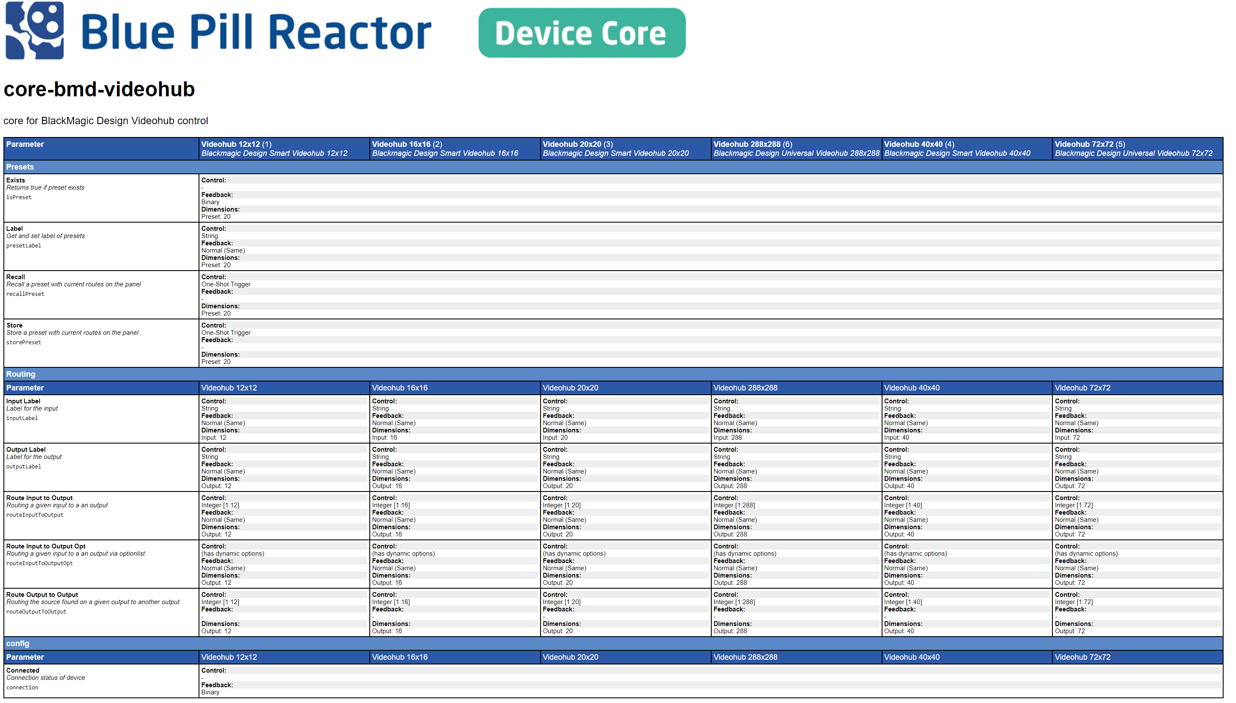
Task: Click the Device Core badge
Action: click(x=582, y=33)
